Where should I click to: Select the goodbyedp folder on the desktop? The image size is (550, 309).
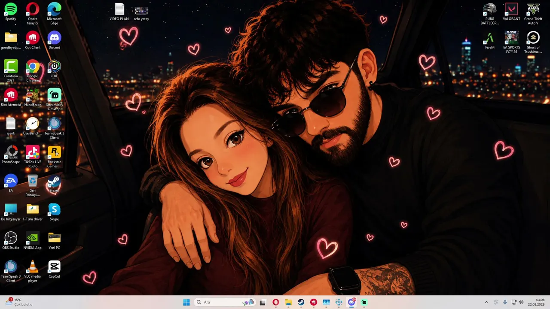11,40
